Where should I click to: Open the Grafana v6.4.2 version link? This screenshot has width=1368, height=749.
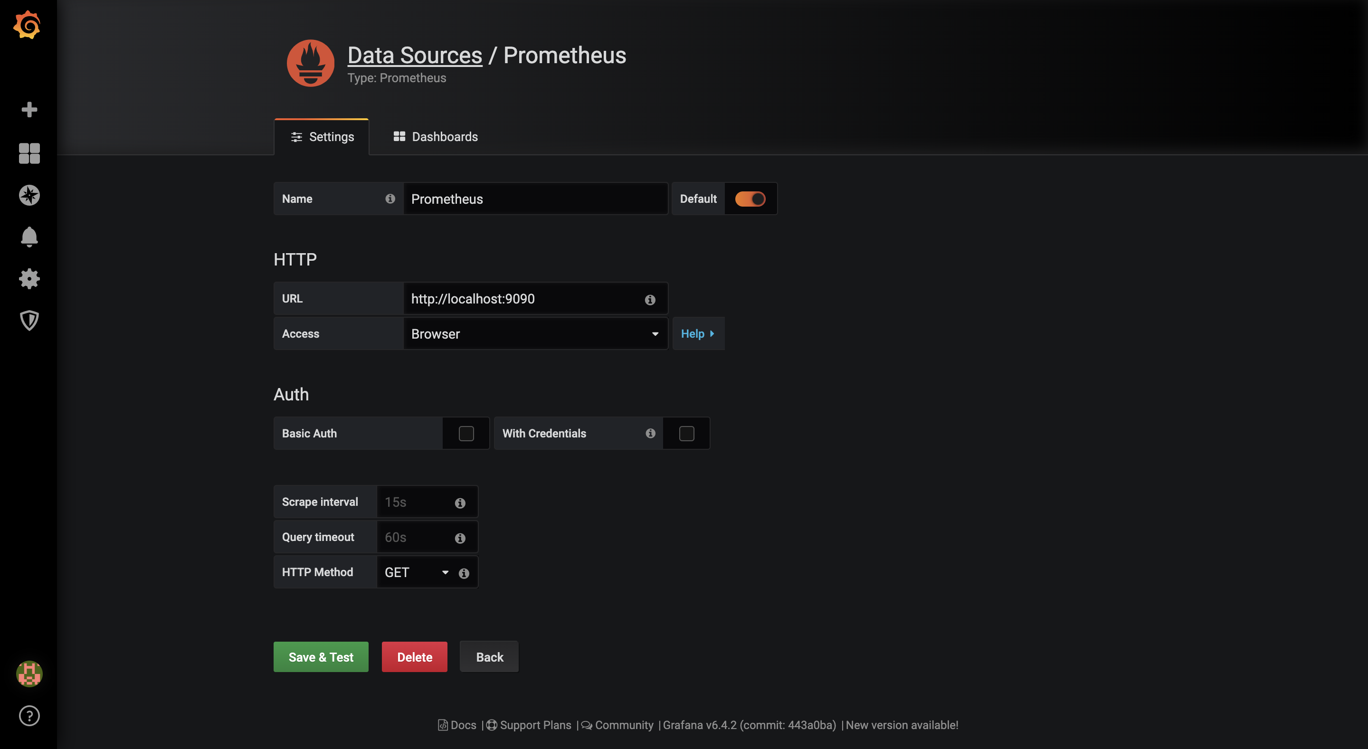(750, 725)
